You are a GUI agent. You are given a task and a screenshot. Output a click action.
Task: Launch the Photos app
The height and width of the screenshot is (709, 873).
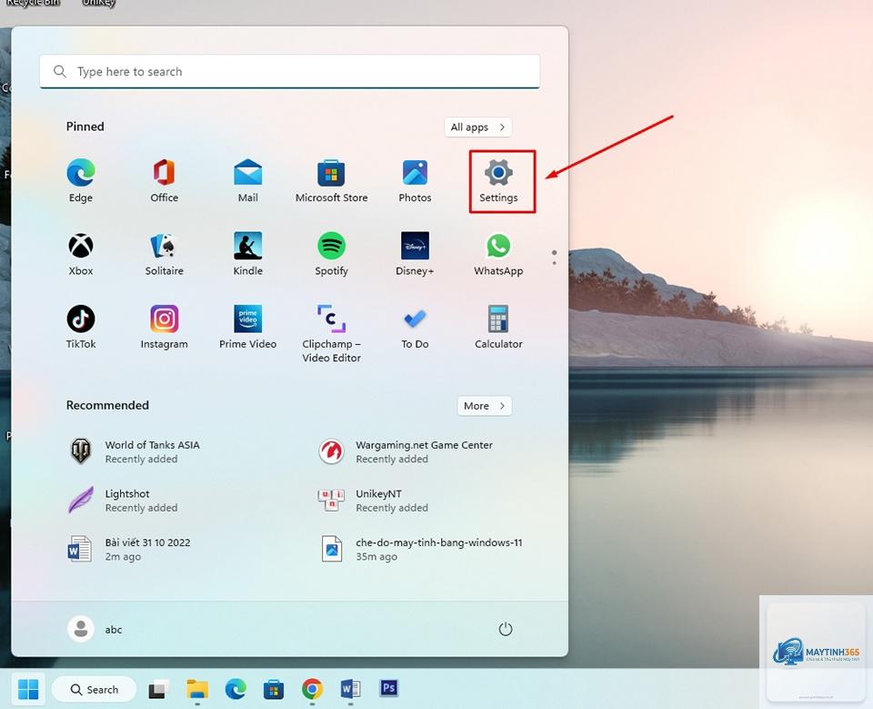coord(415,181)
